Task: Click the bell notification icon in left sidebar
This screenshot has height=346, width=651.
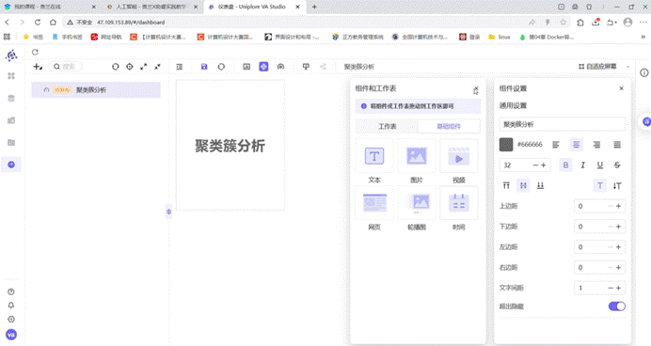Action: (x=11, y=306)
